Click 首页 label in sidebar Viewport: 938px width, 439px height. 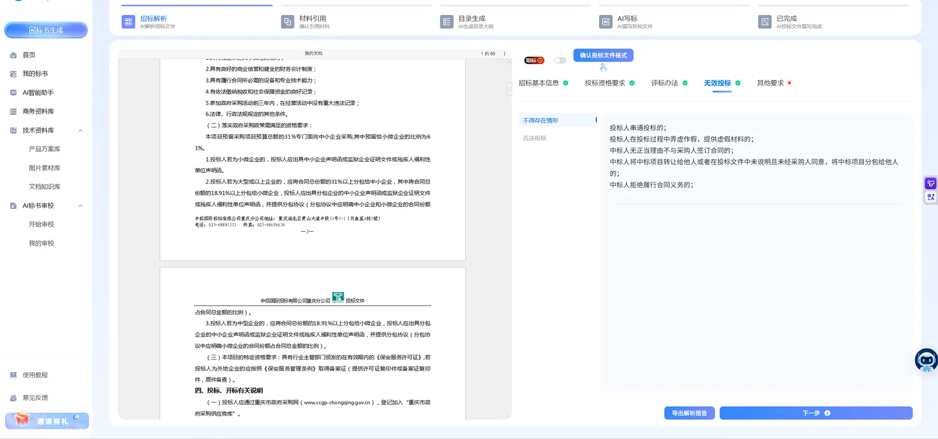pyautogui.click(x=29, y=55)
